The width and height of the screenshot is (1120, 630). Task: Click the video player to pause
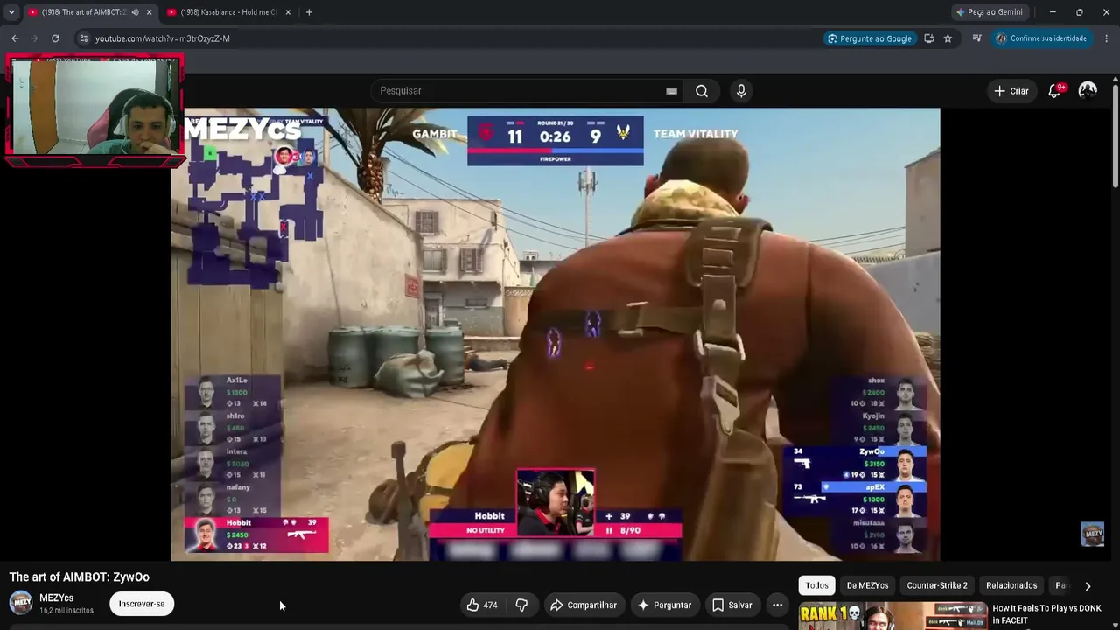(x=556, y=333)
